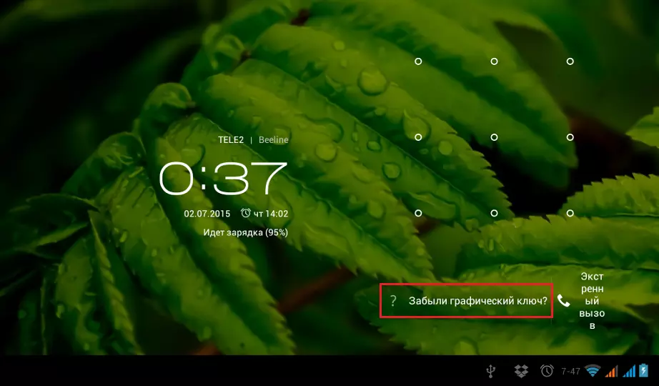This screenshot has width=659, height=386.
Task: Tap the center pattern dot
Action: pyautogui.click(x=494, y=137)
